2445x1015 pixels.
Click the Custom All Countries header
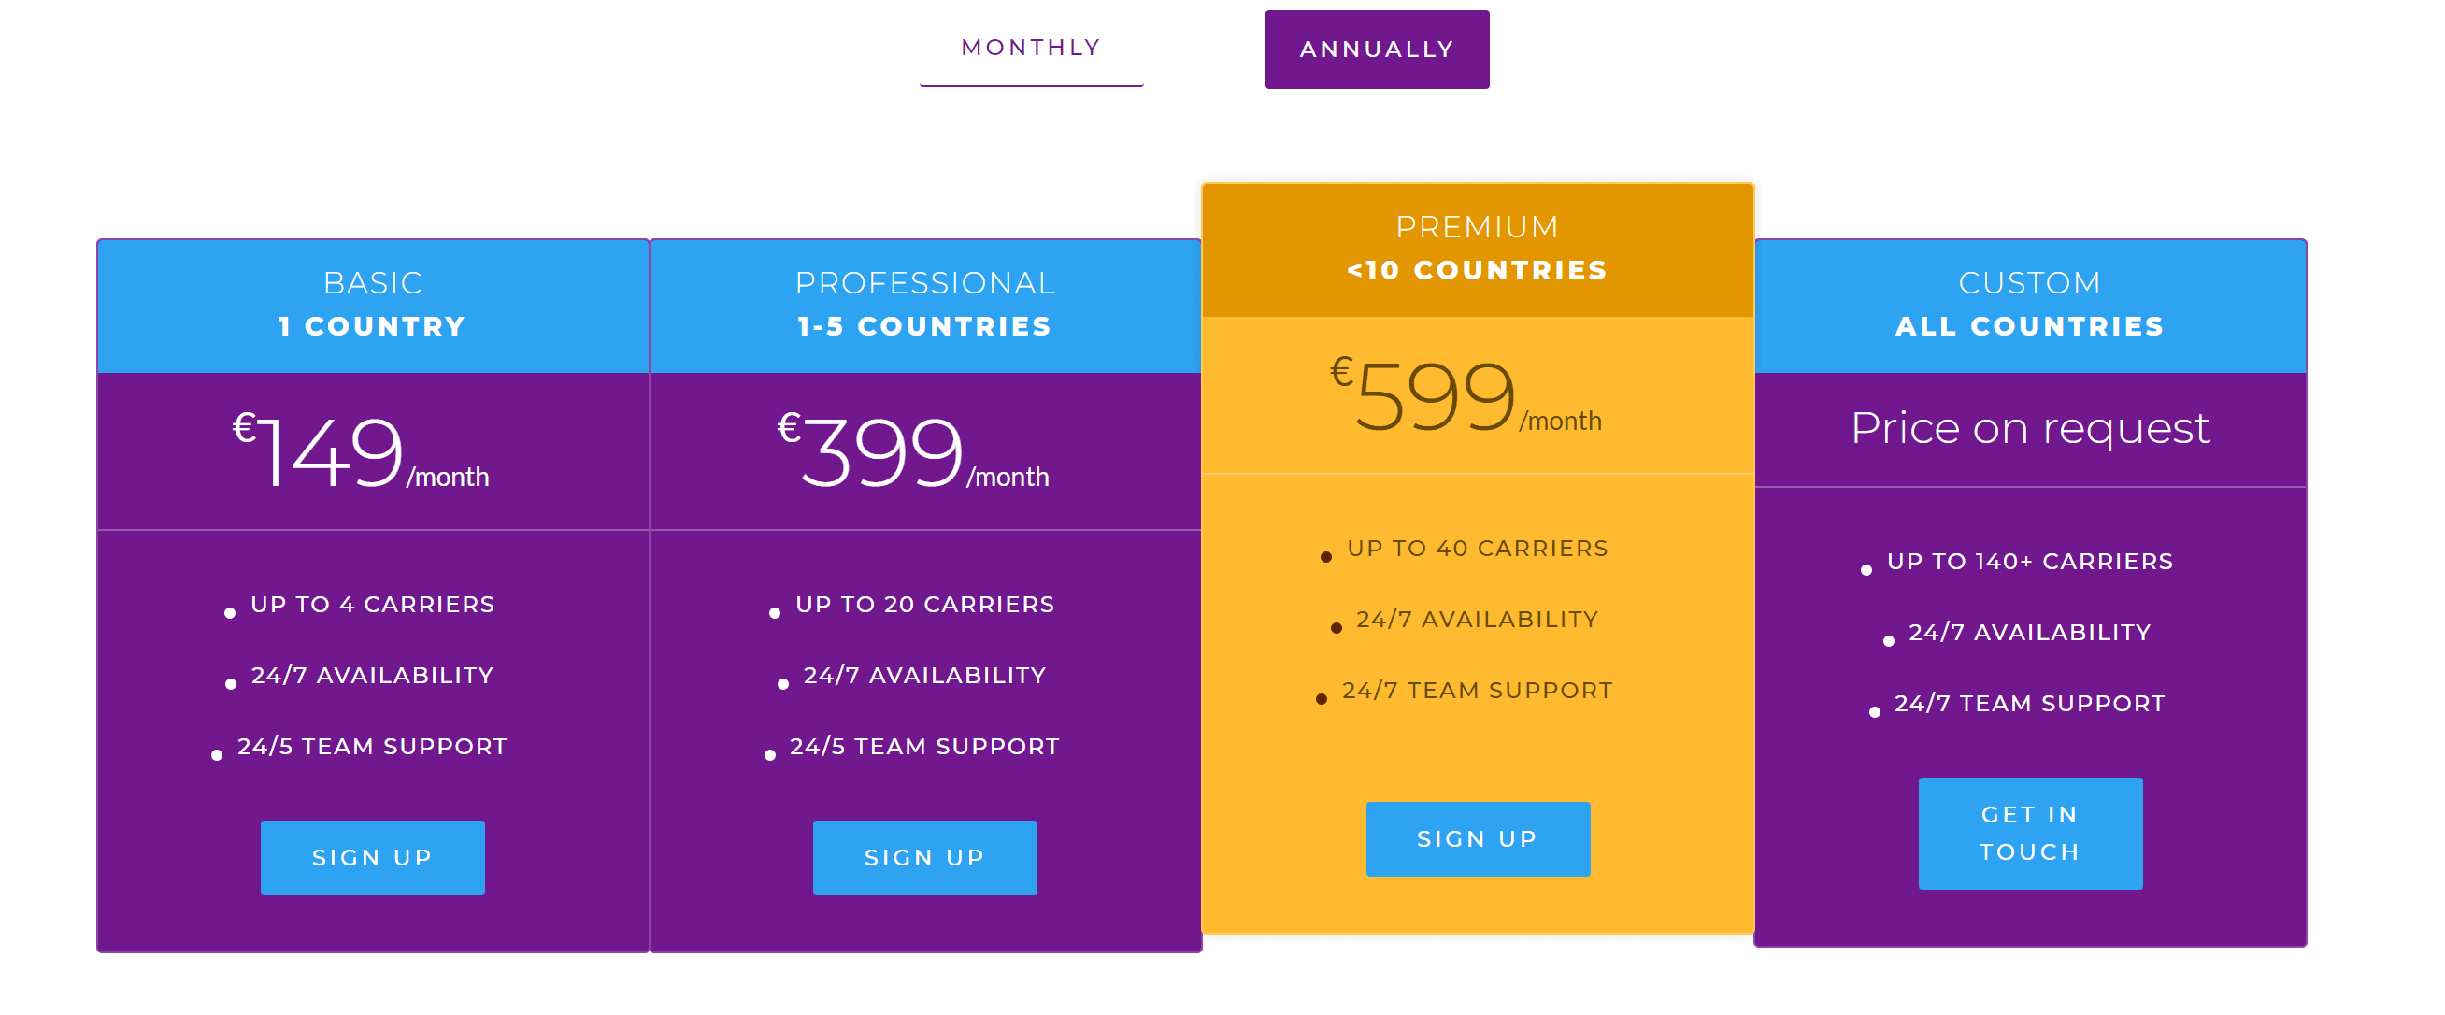pos(2030,306)
